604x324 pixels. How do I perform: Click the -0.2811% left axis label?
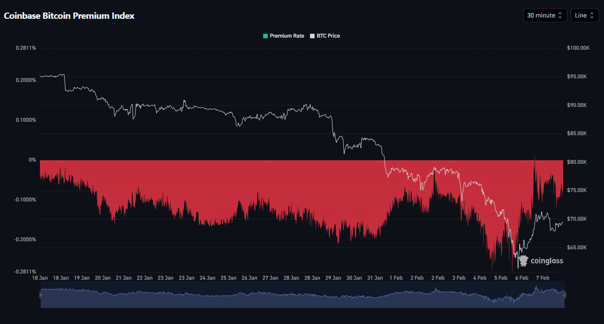point(25,272)
